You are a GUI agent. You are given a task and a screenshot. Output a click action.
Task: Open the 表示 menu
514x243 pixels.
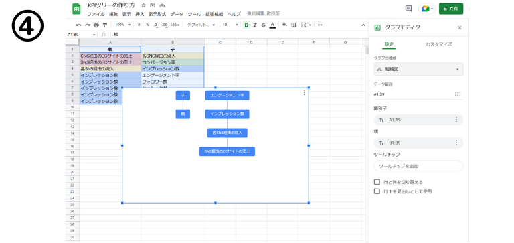[126, 14]
